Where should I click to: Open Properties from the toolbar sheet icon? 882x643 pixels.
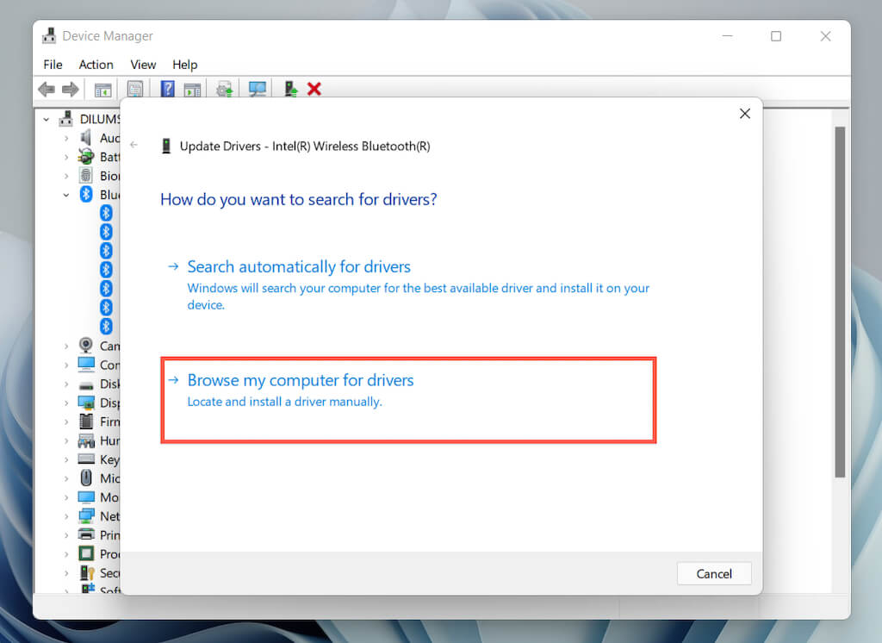pyautogui.click(x=135, y=89)
